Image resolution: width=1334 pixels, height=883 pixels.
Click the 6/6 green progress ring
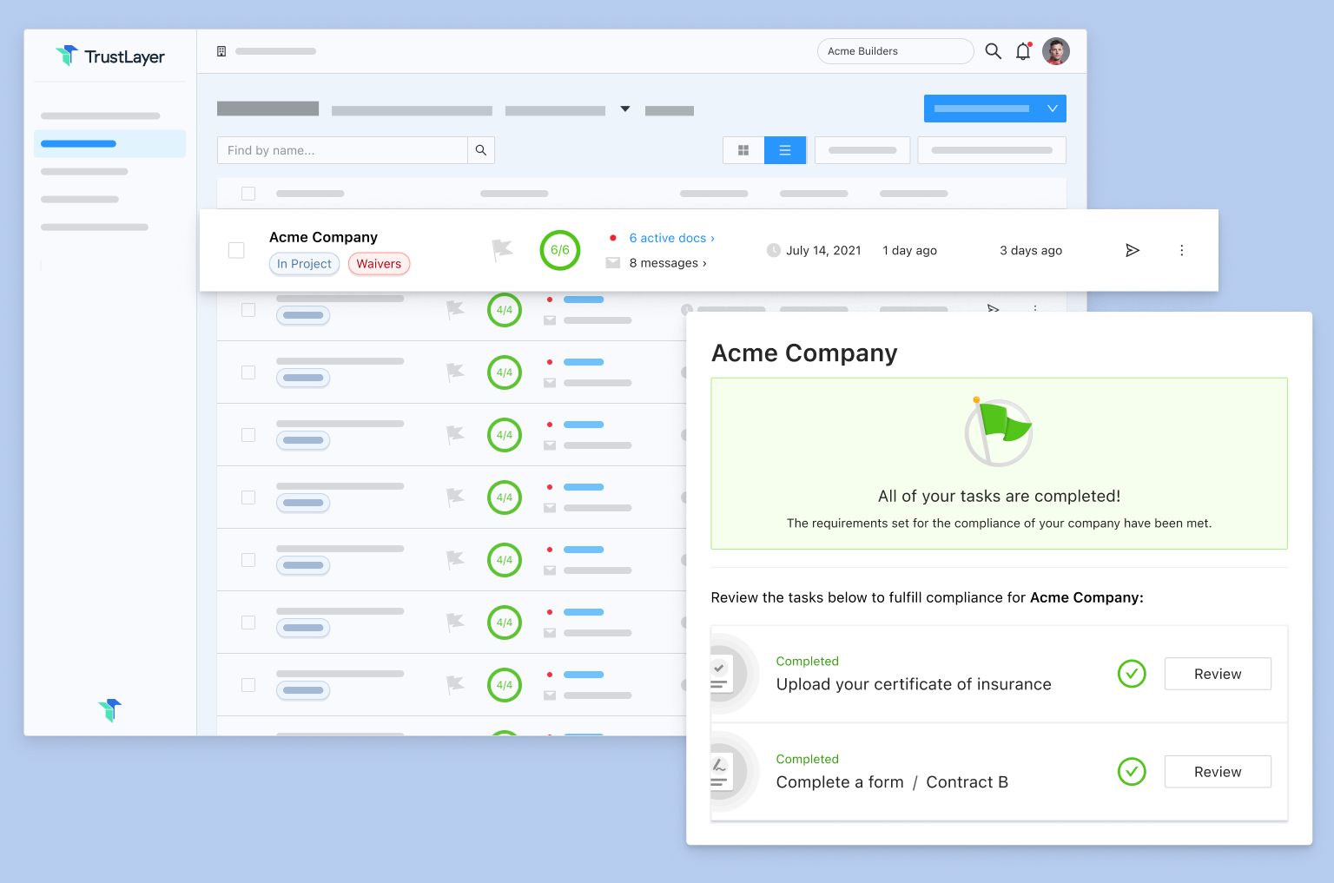pos(559,250)
